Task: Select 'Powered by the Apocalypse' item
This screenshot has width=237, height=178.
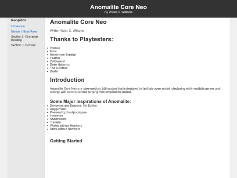Action: (68, 112)
